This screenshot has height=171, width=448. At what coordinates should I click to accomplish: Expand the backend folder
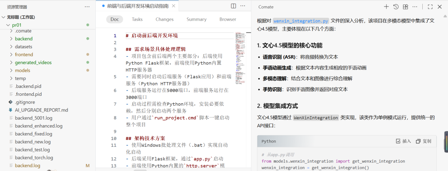(11, 38)
